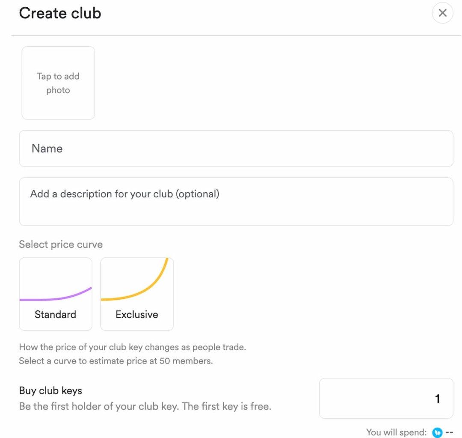
Task: Focus the club Name field
Action: [236, 149]
